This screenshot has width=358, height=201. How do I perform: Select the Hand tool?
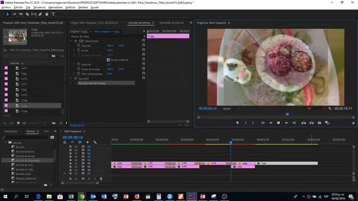click(x=47, y=15)
